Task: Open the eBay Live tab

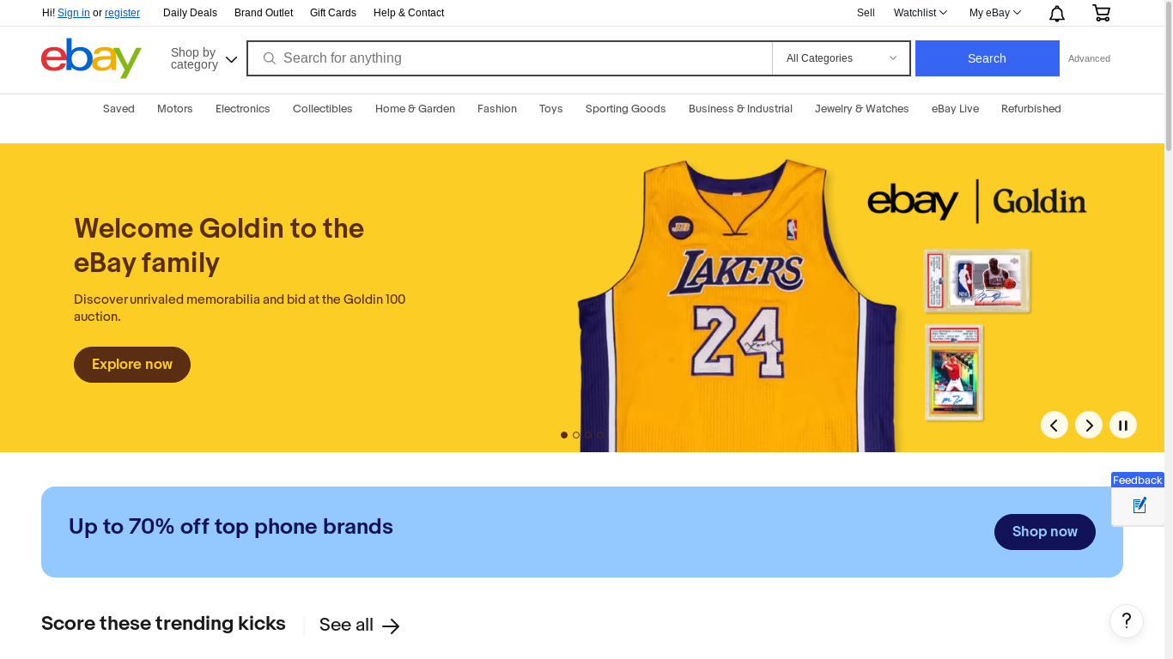Action: (x=955, y=109)
